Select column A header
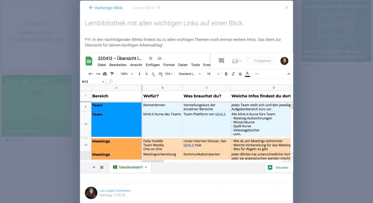The width and height of the screenshot is (373, 203). click(x=117, y=88)
